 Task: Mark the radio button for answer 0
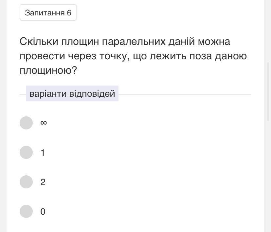pyautogui.click(x=26, y=211)
